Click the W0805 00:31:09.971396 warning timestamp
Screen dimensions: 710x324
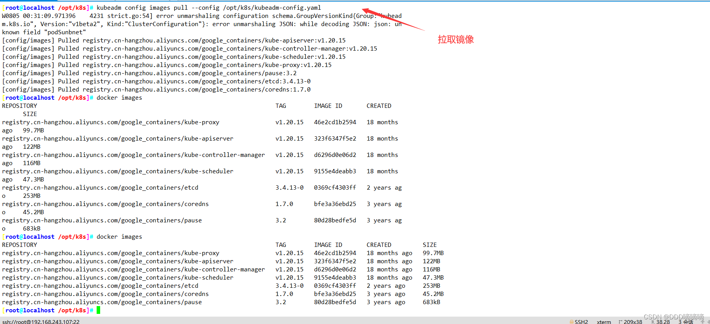(x=39, y=16)
